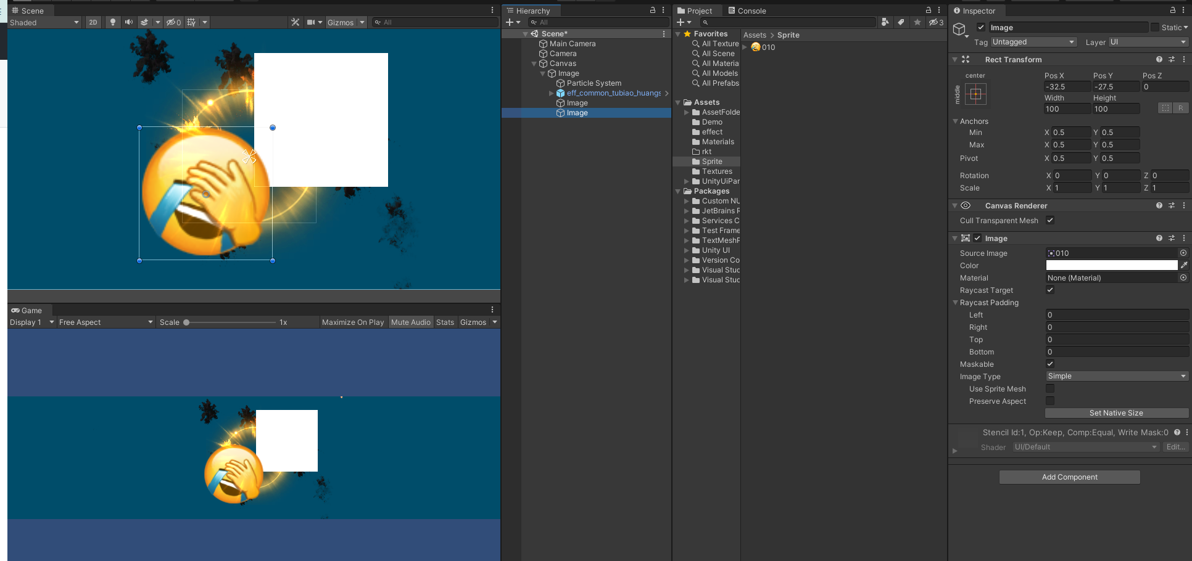Toggle Maximize On Play button
Viewport: 1192px width, 561px height.
tap(353, 322)
